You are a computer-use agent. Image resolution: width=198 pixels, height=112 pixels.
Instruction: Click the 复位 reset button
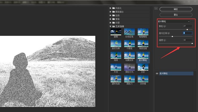point(176,15)
